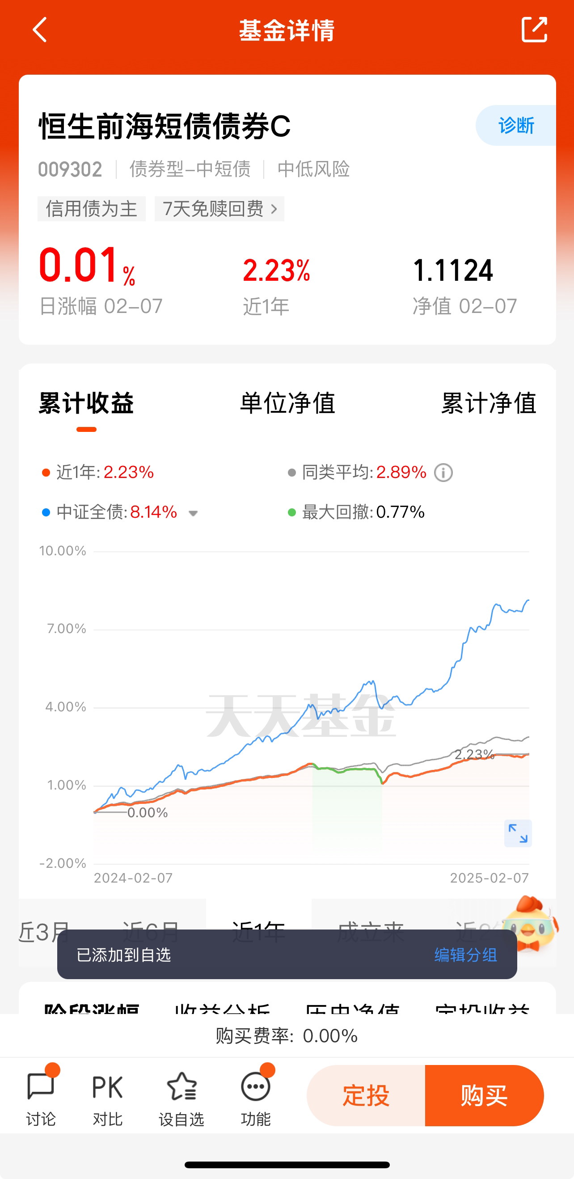Expand the 7天免赎回费 tag chevron

(x=274, y=209)
